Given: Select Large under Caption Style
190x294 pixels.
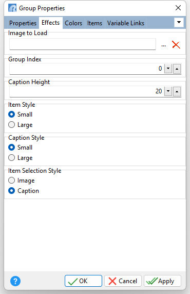Looking at the screenshot, I should (21, 158).
